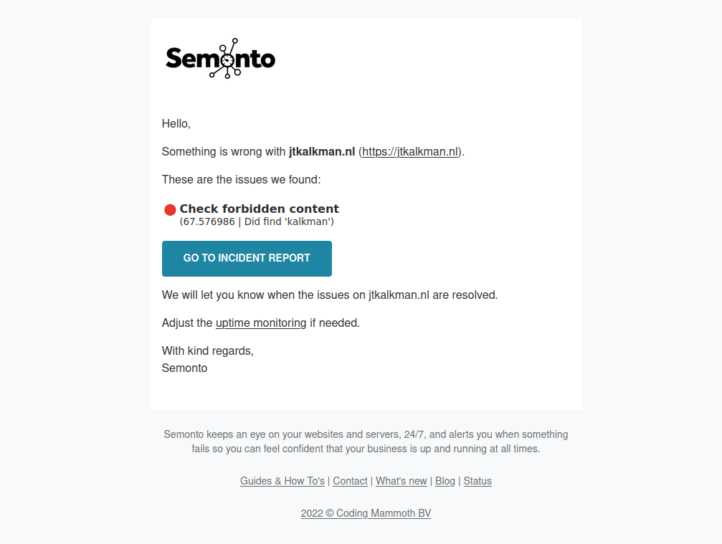Click the GO TO INCIDENT REPORT button

[x=247, y=258]
